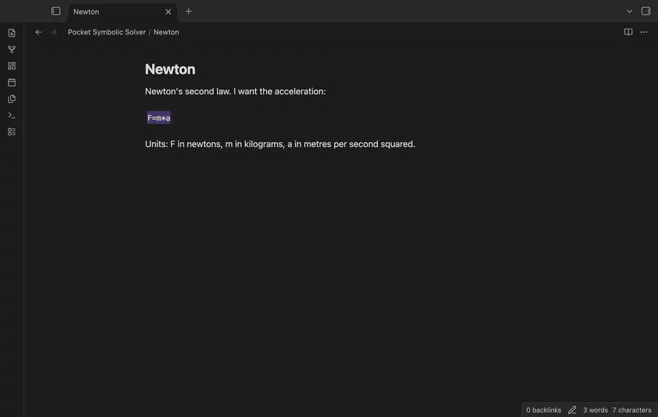Screen dimensions: 658x417
Task: Click the Newton note heading
Action: [x=170, y=69]
